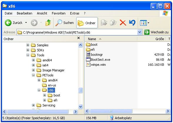Expand the ia64 folder node

click(33, 65)
